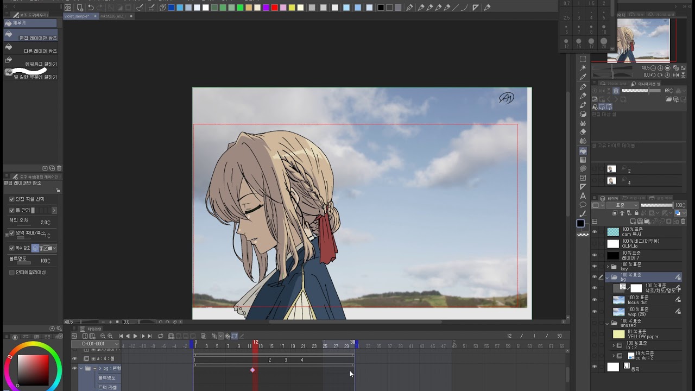Viewport: 695px width, 391px height.
Task: Toggle loop playback in timeline
Action: (160, 336)
